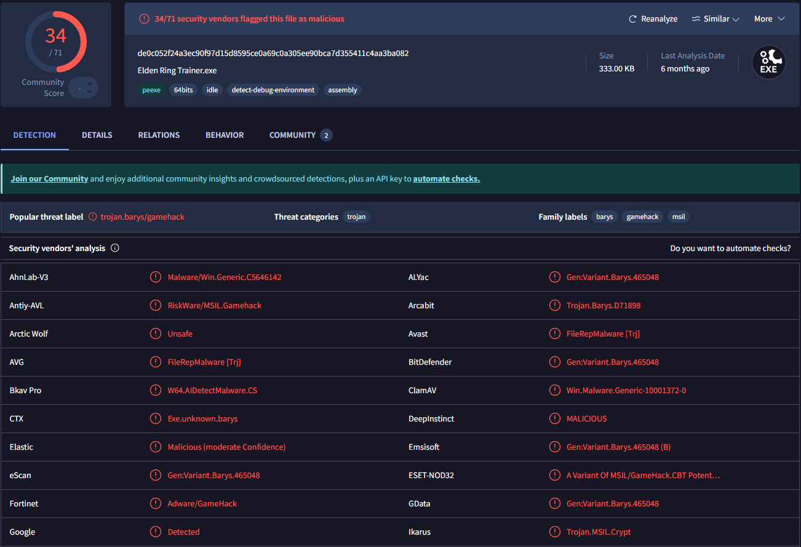This screenshot has height=547, width=801.
Task: Open the More dropdown menu
Action: click(x=770, y=19)
